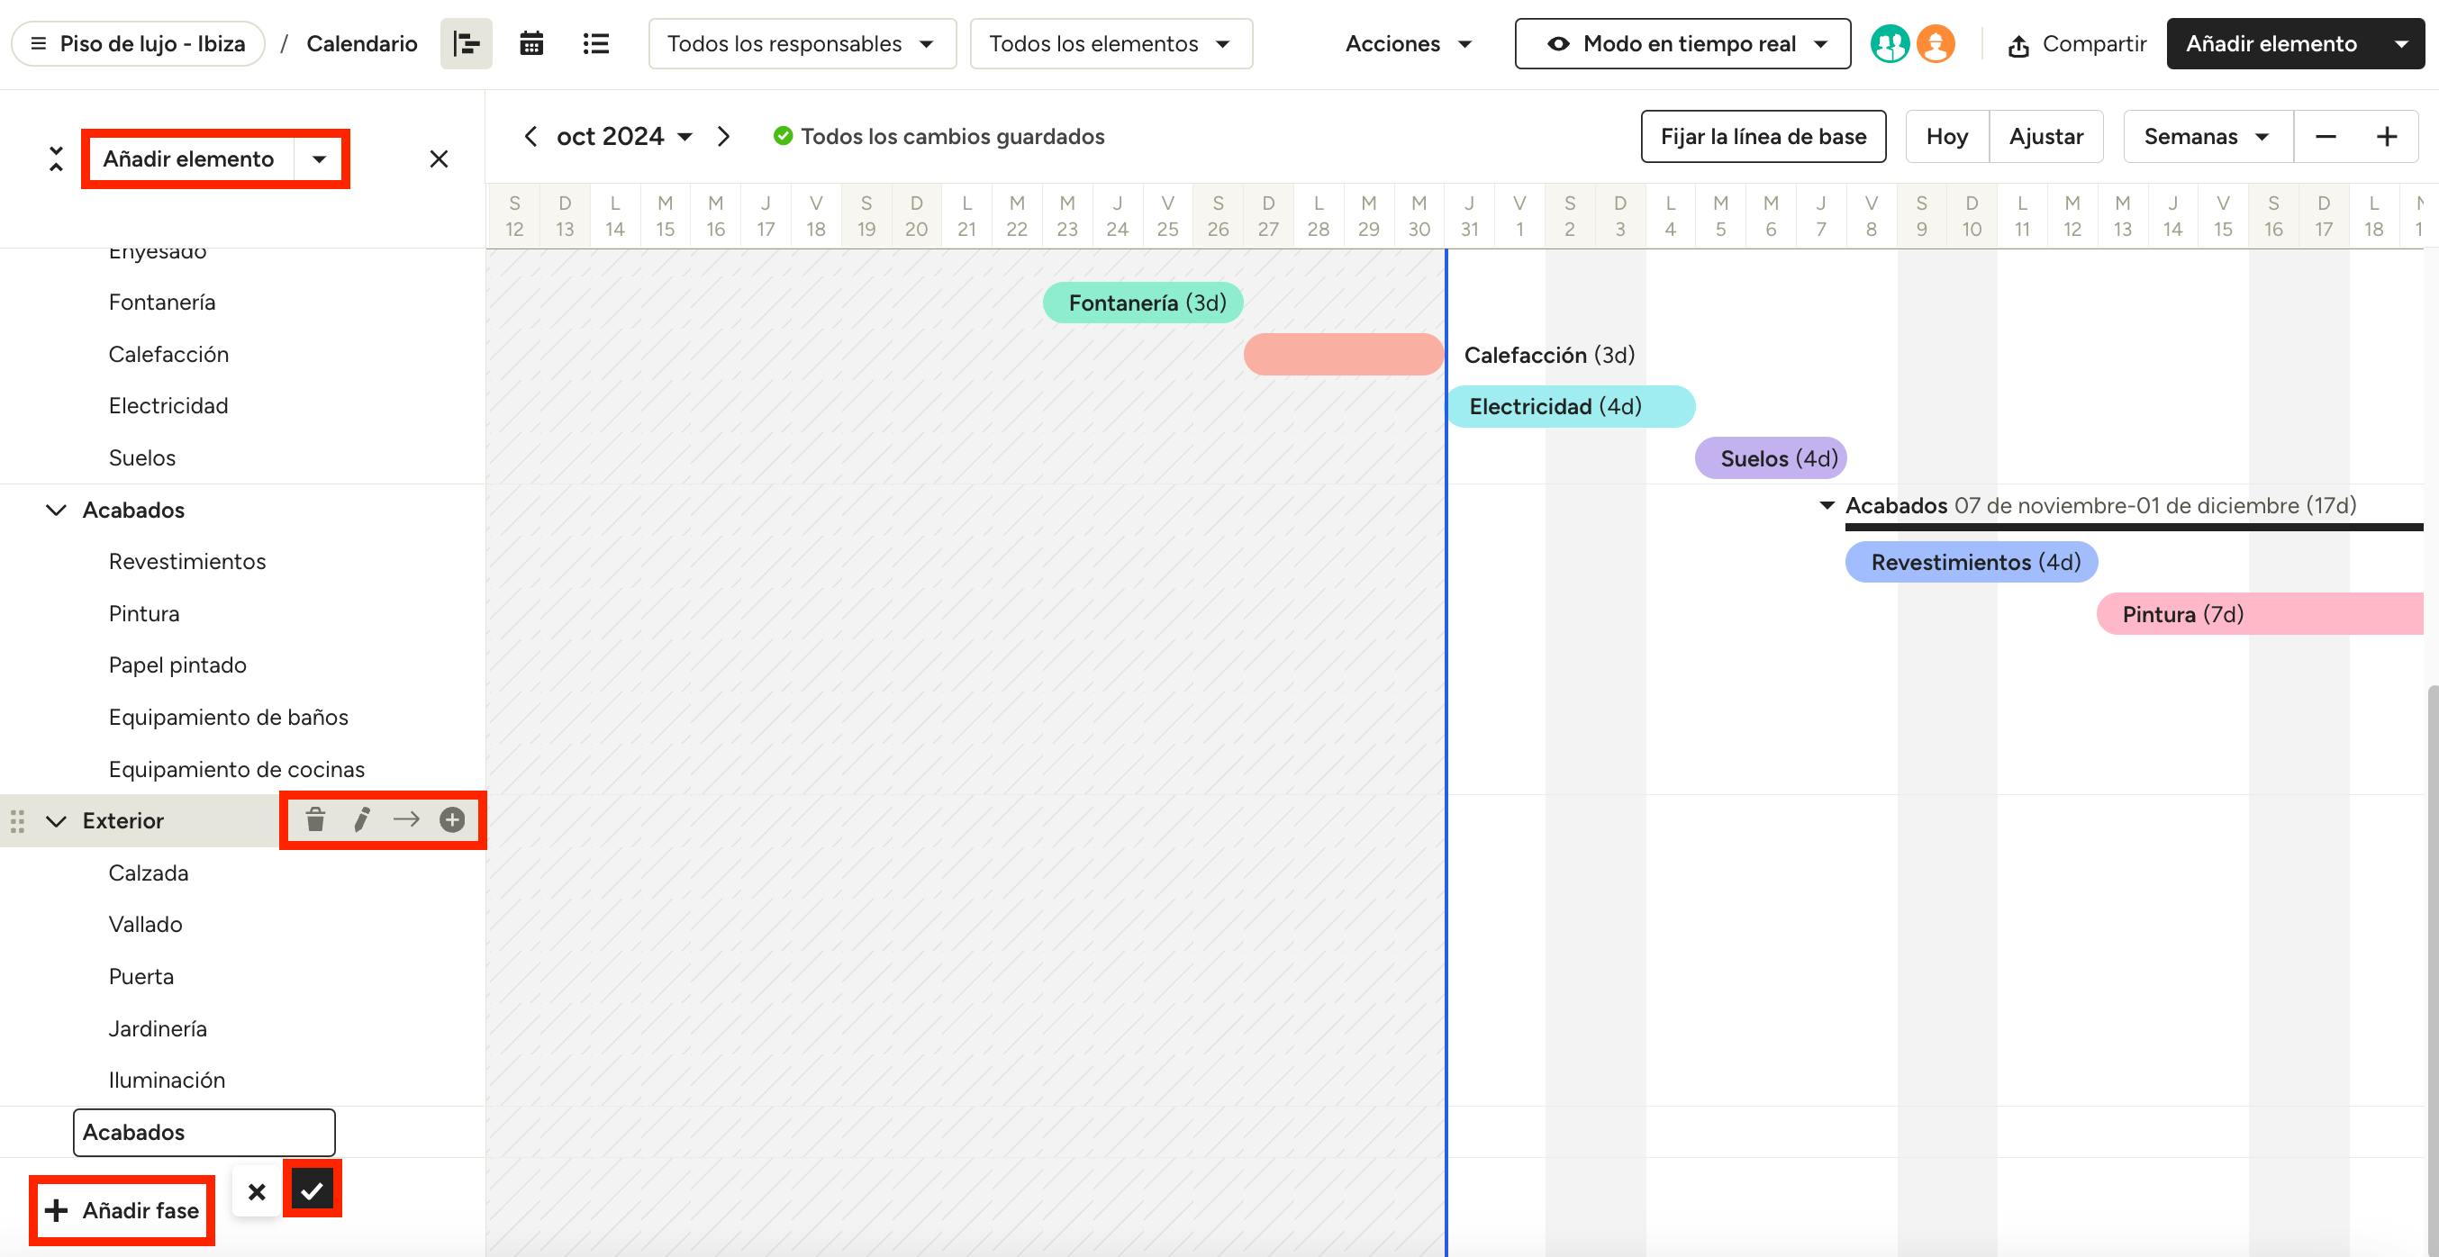Edit Exterior phase with pencil icon
2439x1257 pixels.
(362, 819)
